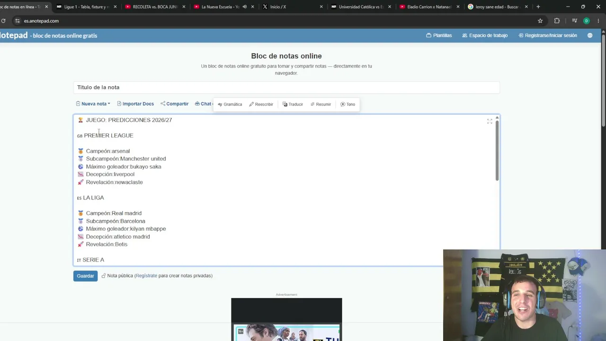This screenshot has height=341, width=606.
Task: Click the line "Subcampeón:Manchester united"
Action: click(122, 159)
